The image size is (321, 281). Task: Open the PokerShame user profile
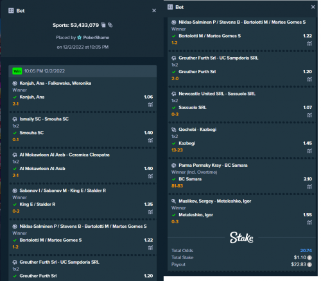[96, 38]
